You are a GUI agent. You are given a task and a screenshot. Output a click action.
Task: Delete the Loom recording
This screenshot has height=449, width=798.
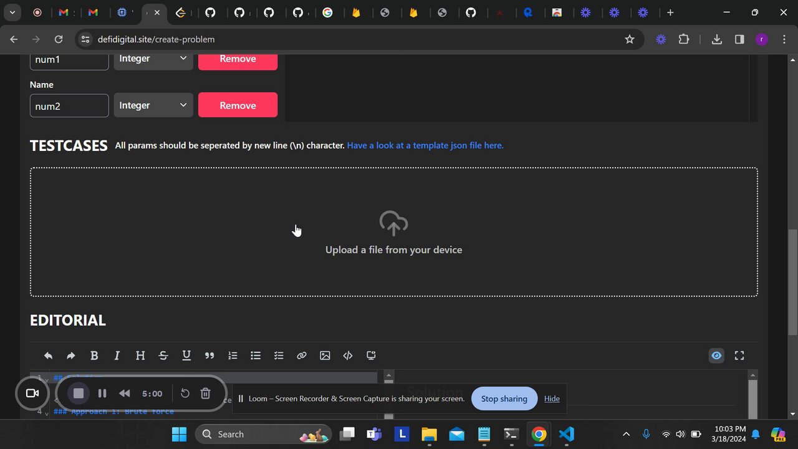click(205, 393)
